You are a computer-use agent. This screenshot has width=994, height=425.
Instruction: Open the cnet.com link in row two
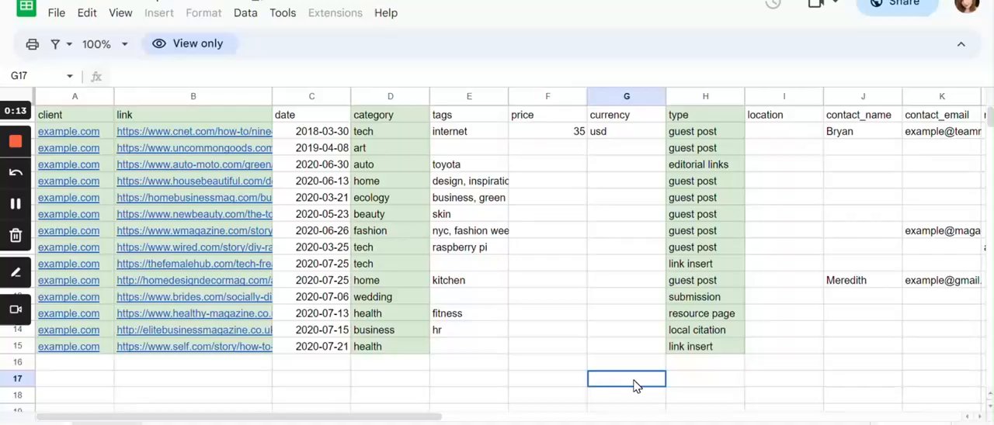(194, 131)
